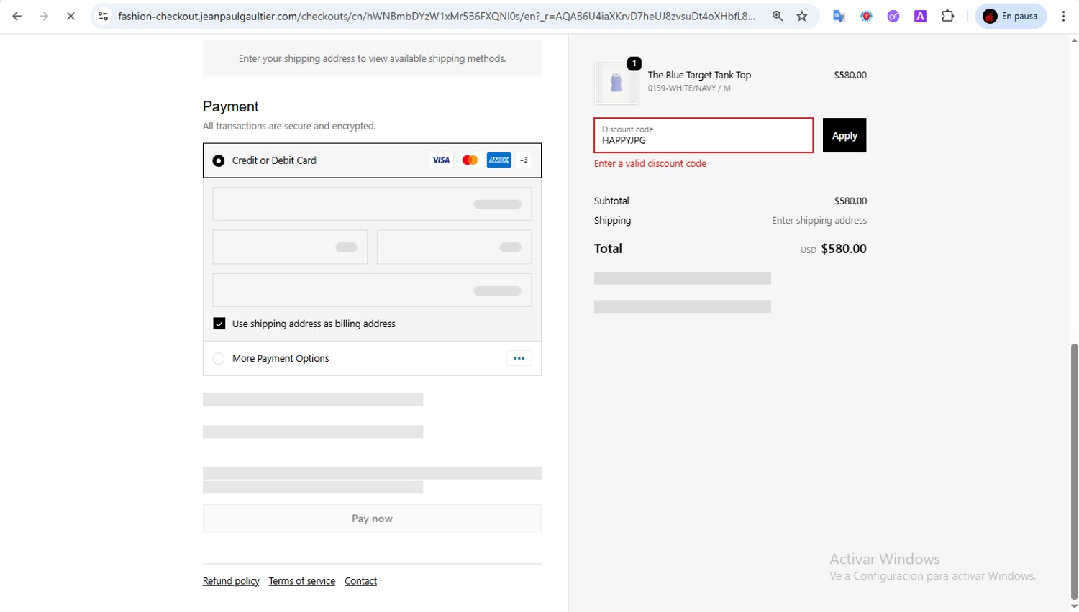Click the address bar URL

pyautogui.click(x=437, y=16)
